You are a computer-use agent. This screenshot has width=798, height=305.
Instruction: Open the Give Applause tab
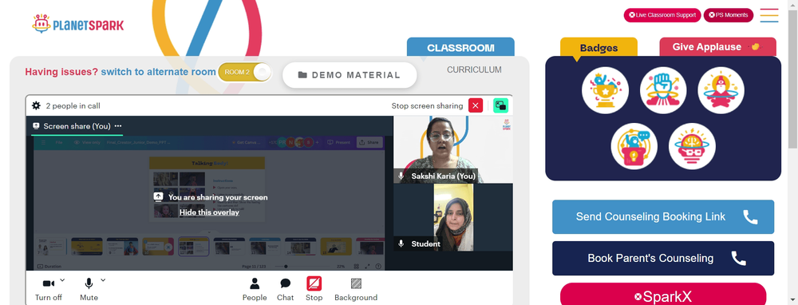click(717, 47)
